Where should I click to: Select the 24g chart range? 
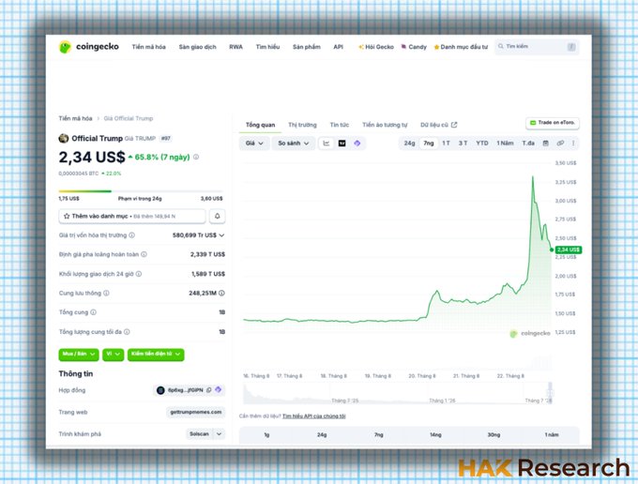[x=409, y=144]
